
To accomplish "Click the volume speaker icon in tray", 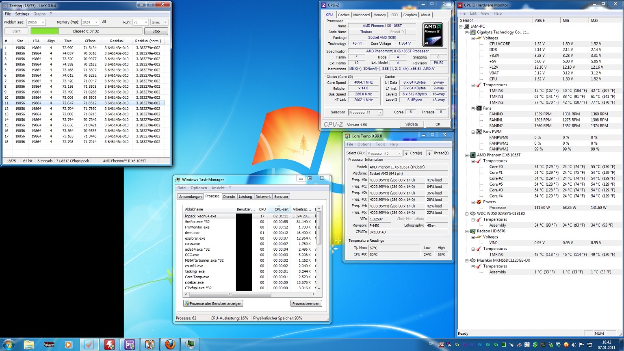I will pyautogui.click(x=574, y=345).
